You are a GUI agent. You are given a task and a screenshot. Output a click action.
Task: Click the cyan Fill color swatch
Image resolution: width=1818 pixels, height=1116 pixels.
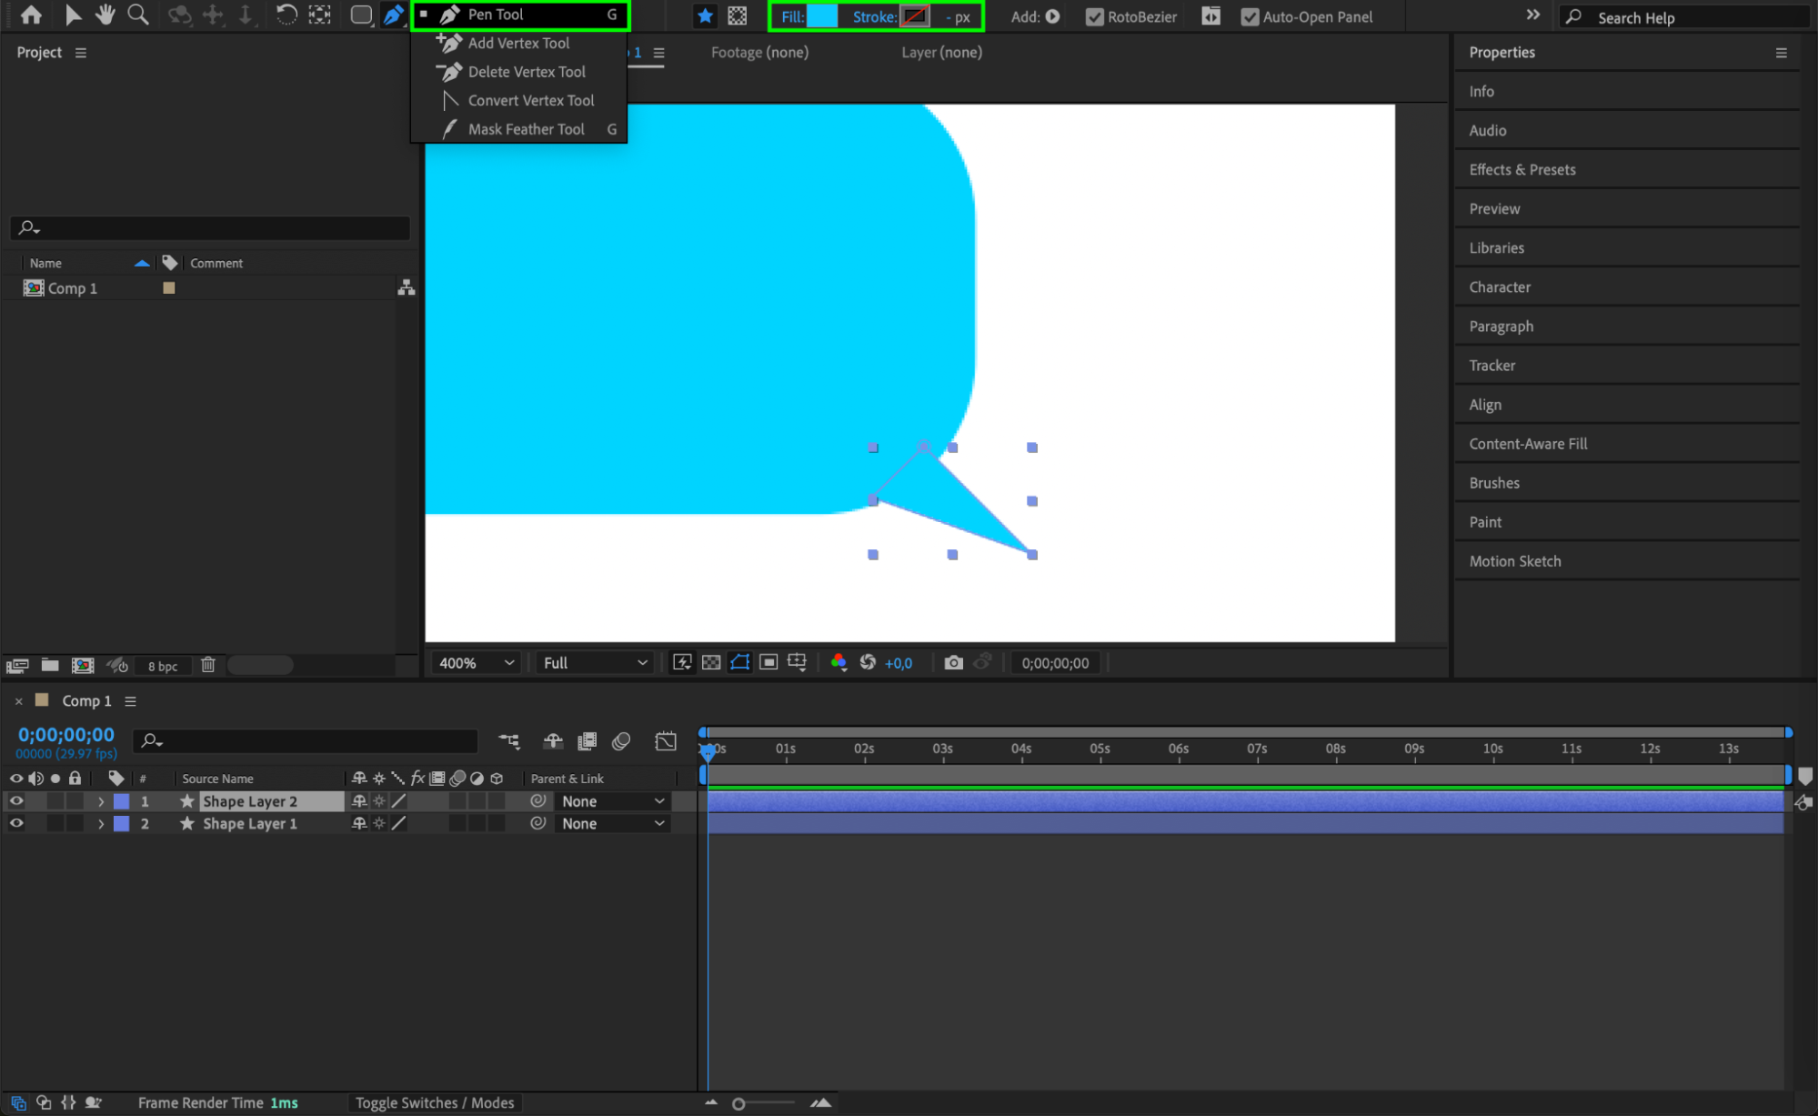click(x=822, y=16)
